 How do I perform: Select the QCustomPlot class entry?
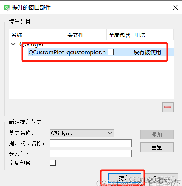[46, 52]
